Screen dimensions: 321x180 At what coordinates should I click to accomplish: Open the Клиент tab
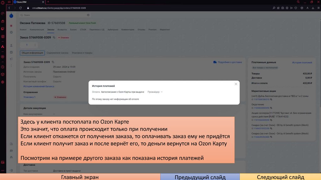[x=23, y=30]
